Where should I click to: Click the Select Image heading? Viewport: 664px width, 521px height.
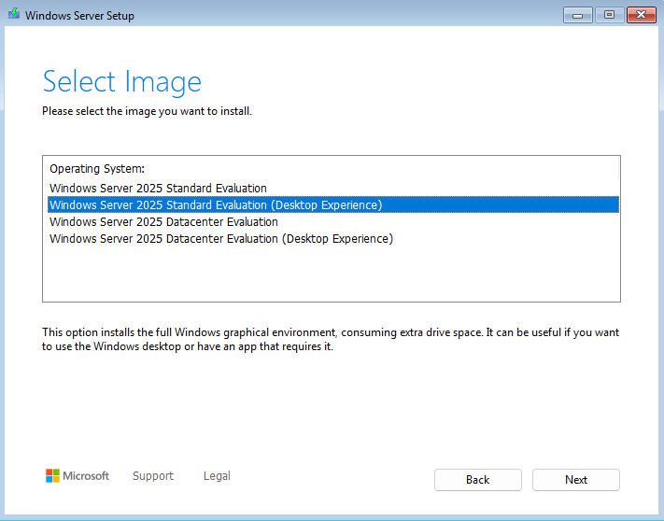tap(121, 82)
